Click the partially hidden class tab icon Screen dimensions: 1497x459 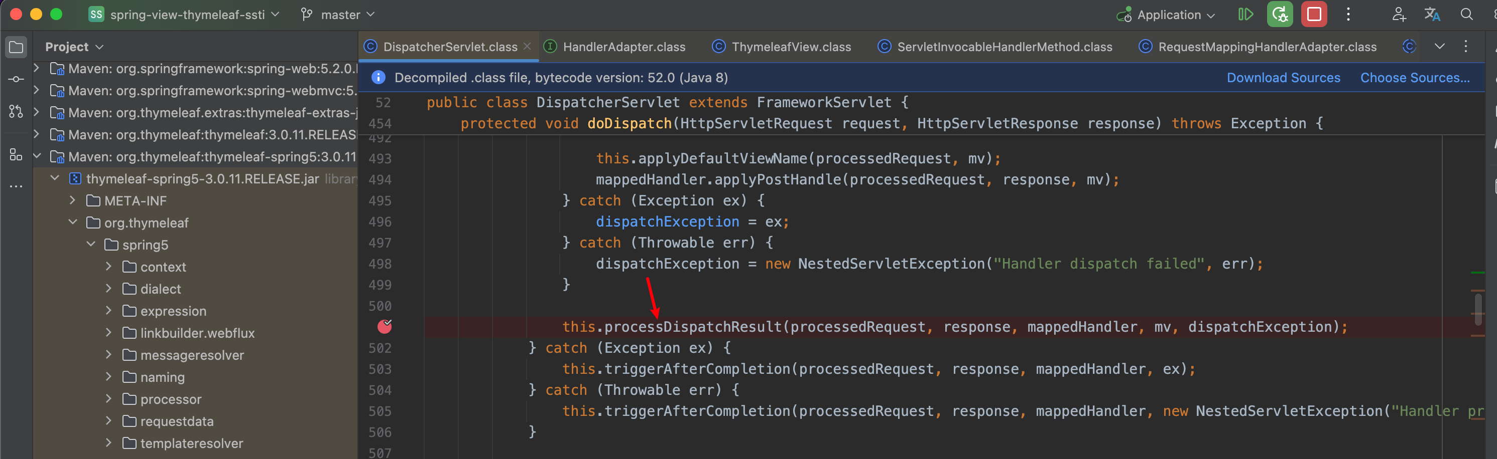pyautogui.click(x=1409, y=47)
